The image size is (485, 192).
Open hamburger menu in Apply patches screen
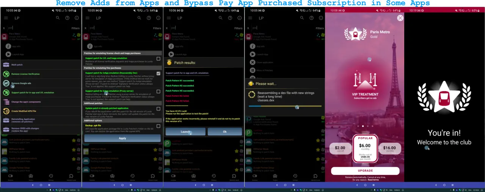tap(87, 18)
